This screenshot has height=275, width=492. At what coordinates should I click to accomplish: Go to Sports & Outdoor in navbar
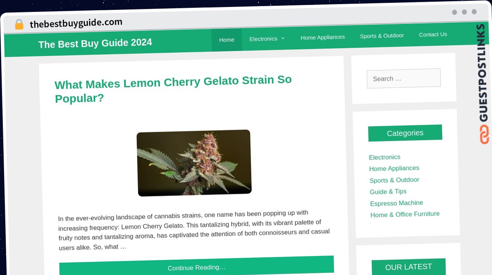(382, 36)
